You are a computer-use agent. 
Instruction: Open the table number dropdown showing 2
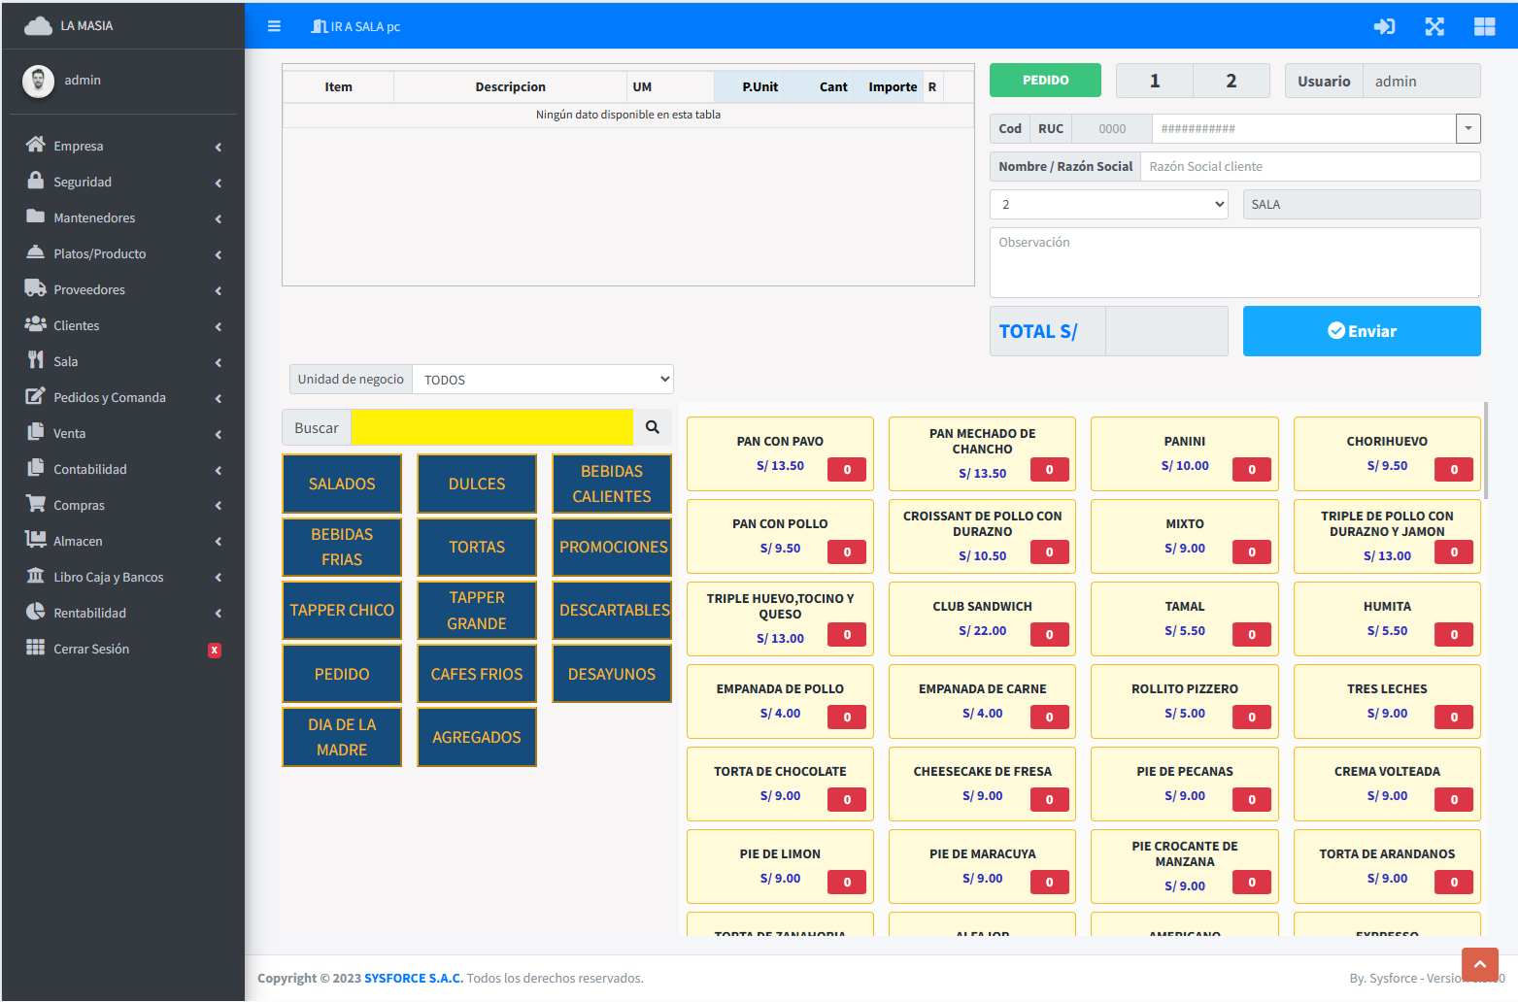(x=1108, y=204)
